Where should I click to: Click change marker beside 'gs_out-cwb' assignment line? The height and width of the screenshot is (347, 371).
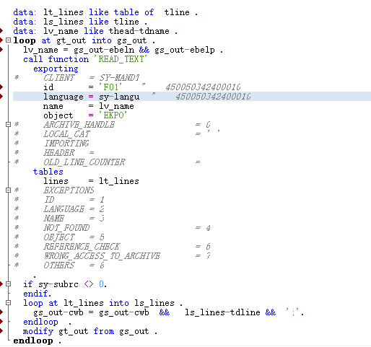point(1,312)
